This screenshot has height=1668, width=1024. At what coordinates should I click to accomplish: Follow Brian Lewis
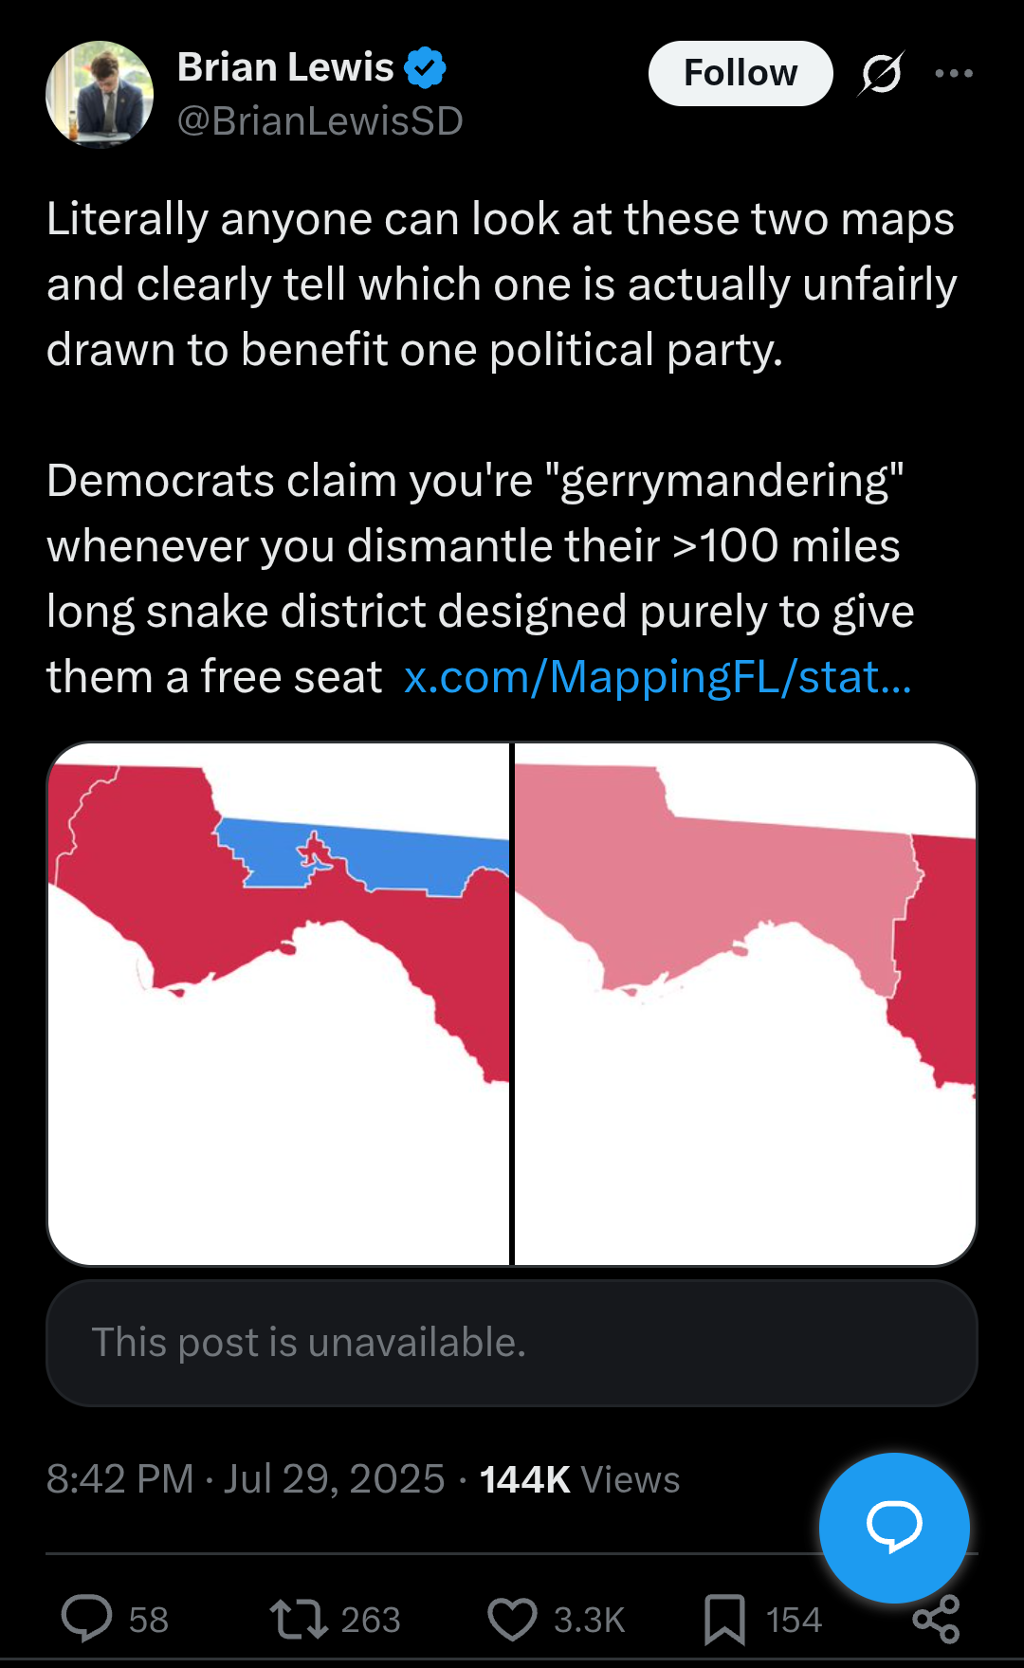740,73
